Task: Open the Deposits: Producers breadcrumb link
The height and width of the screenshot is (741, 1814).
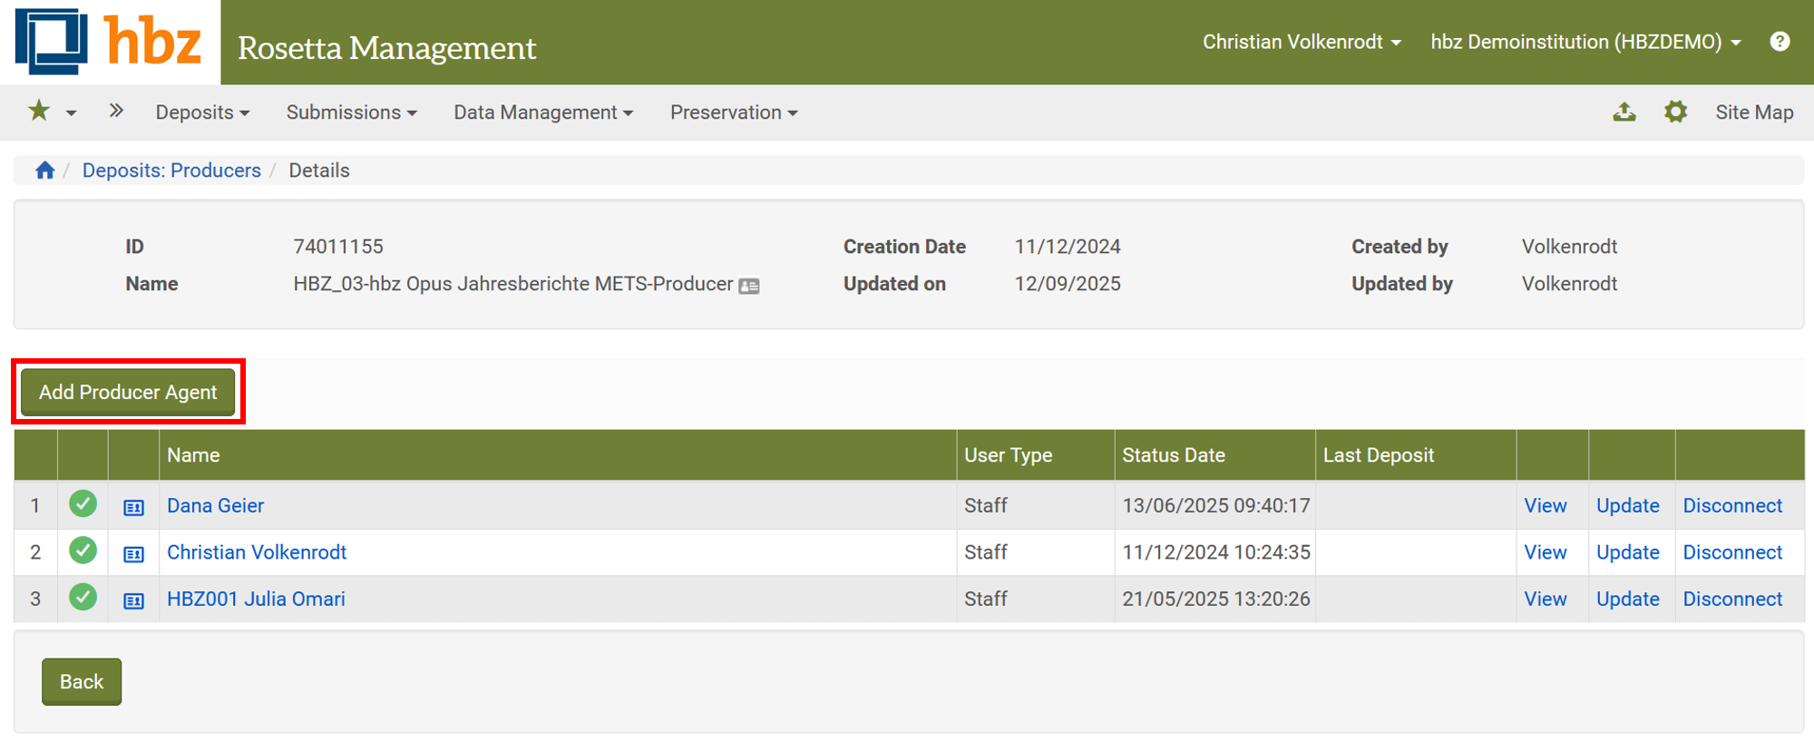Action: pyautogui.click(x=171, y=171)
